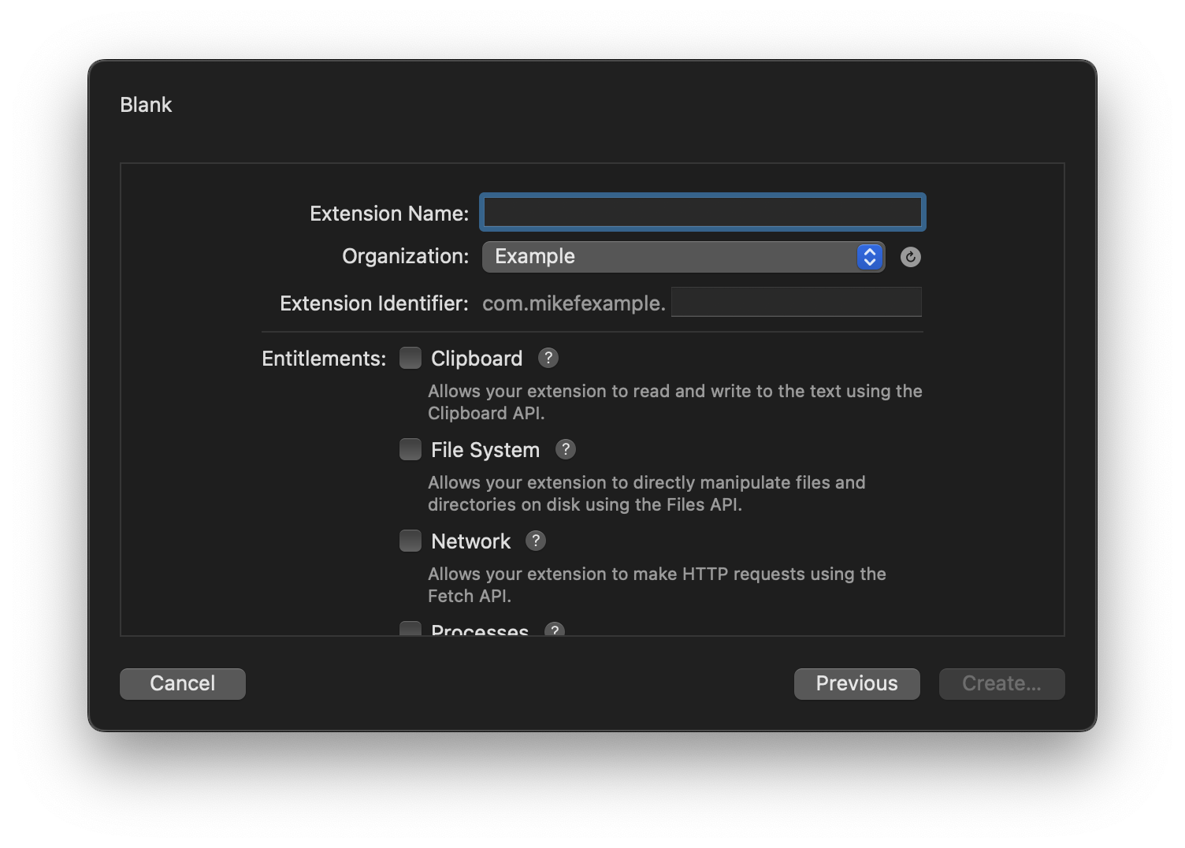Click the Create... button
Image resolution: width=1185 pixels, height=848 pixels.
(x=1001, y=683)
